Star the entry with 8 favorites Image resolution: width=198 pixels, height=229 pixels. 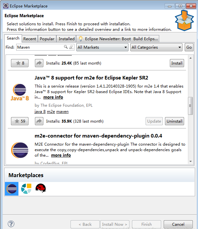click(x=20, y=63)
